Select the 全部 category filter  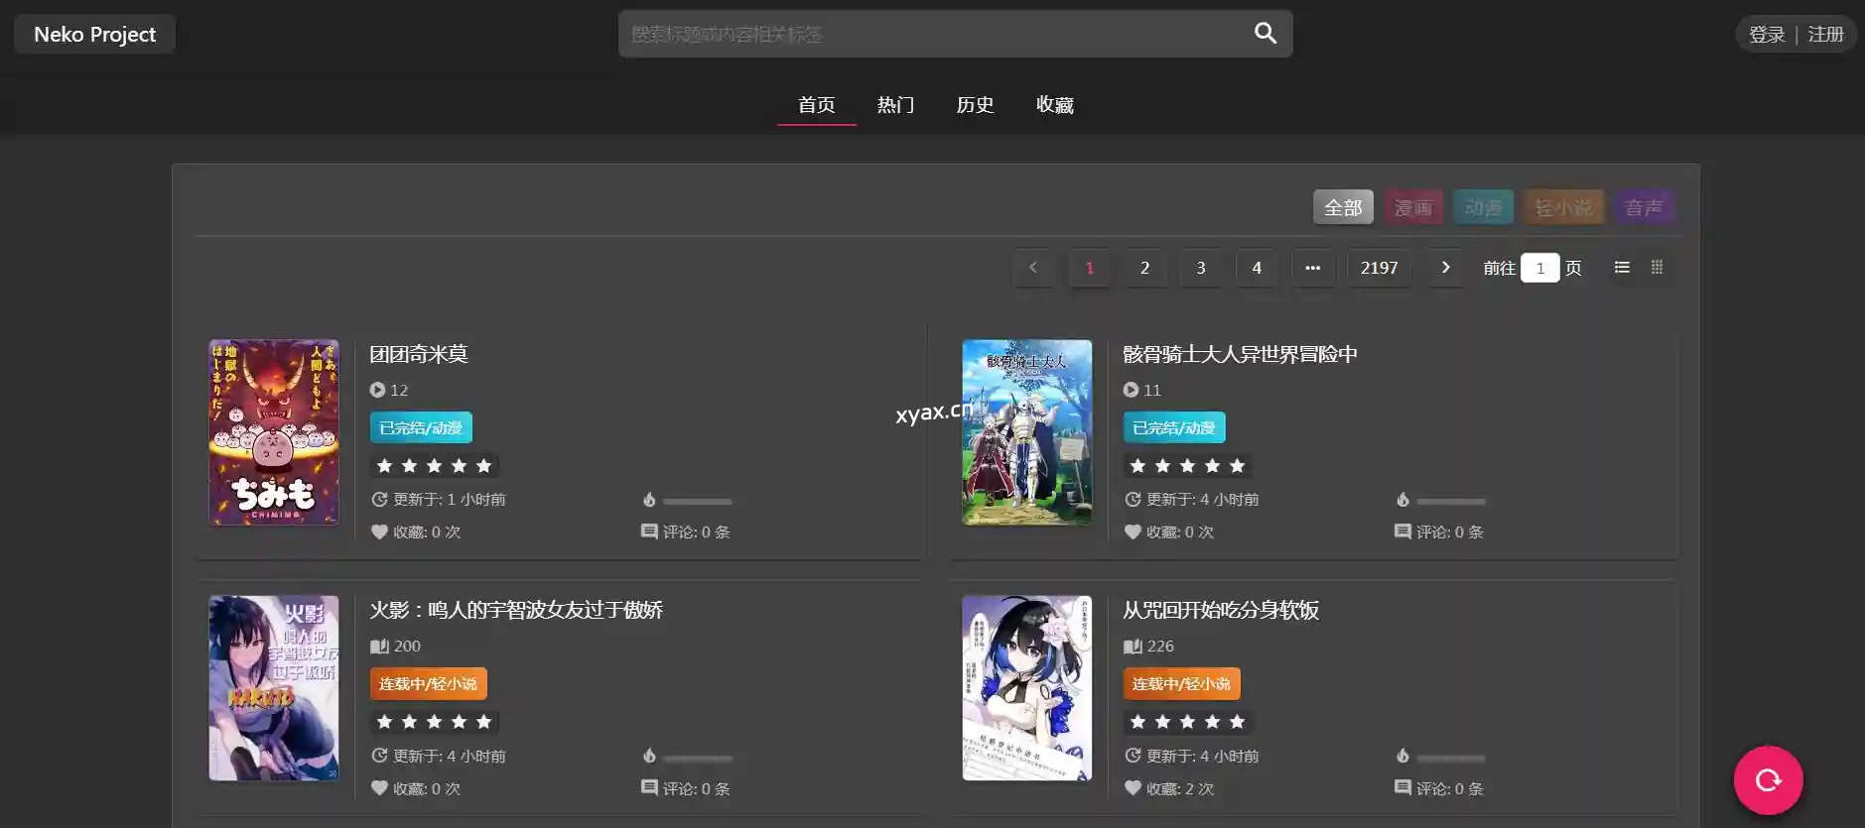1343,207
